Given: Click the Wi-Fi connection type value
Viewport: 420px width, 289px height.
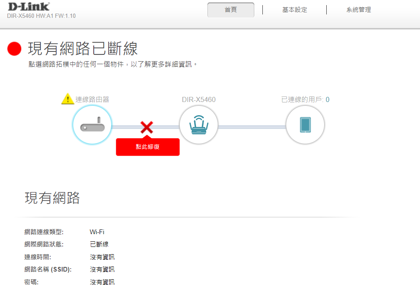Looking at the screenshot, I should [97, 232].
